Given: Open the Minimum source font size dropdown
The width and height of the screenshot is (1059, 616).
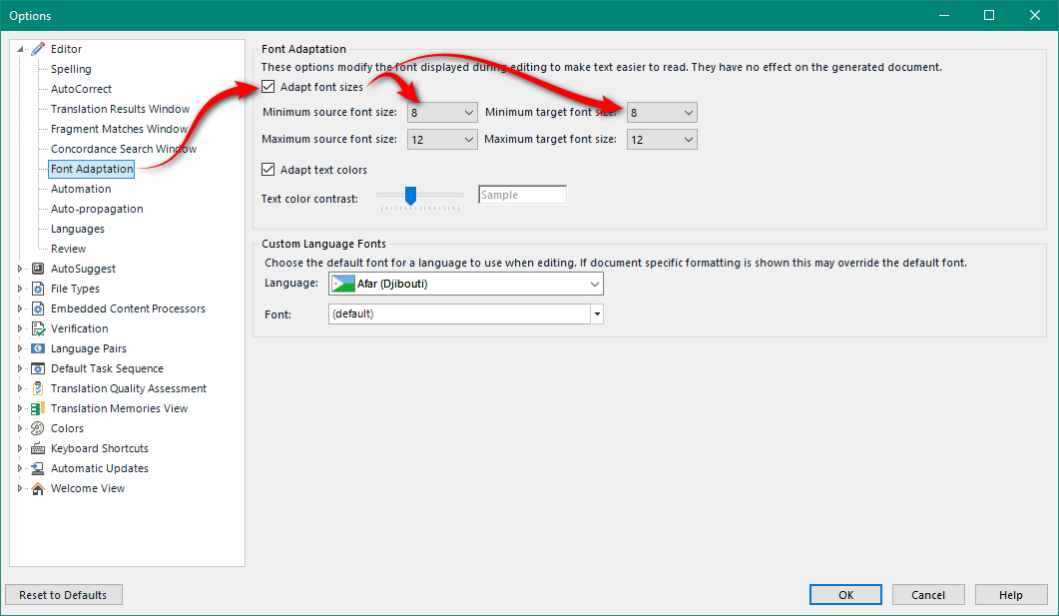Looking at the screenshot, I should (x=442, y=113).
